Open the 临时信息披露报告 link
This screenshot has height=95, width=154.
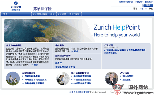pyautogui.click(x=82, y=83)
